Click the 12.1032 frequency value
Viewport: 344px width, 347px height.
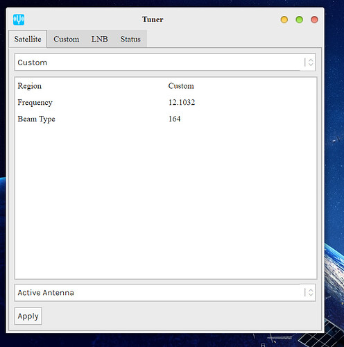click(182, 102)
